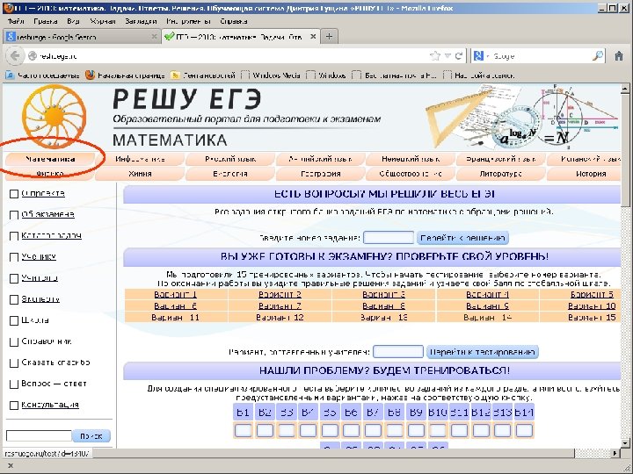Click the quantity field under B1
The image size is (633, 474).
point(244,431)
